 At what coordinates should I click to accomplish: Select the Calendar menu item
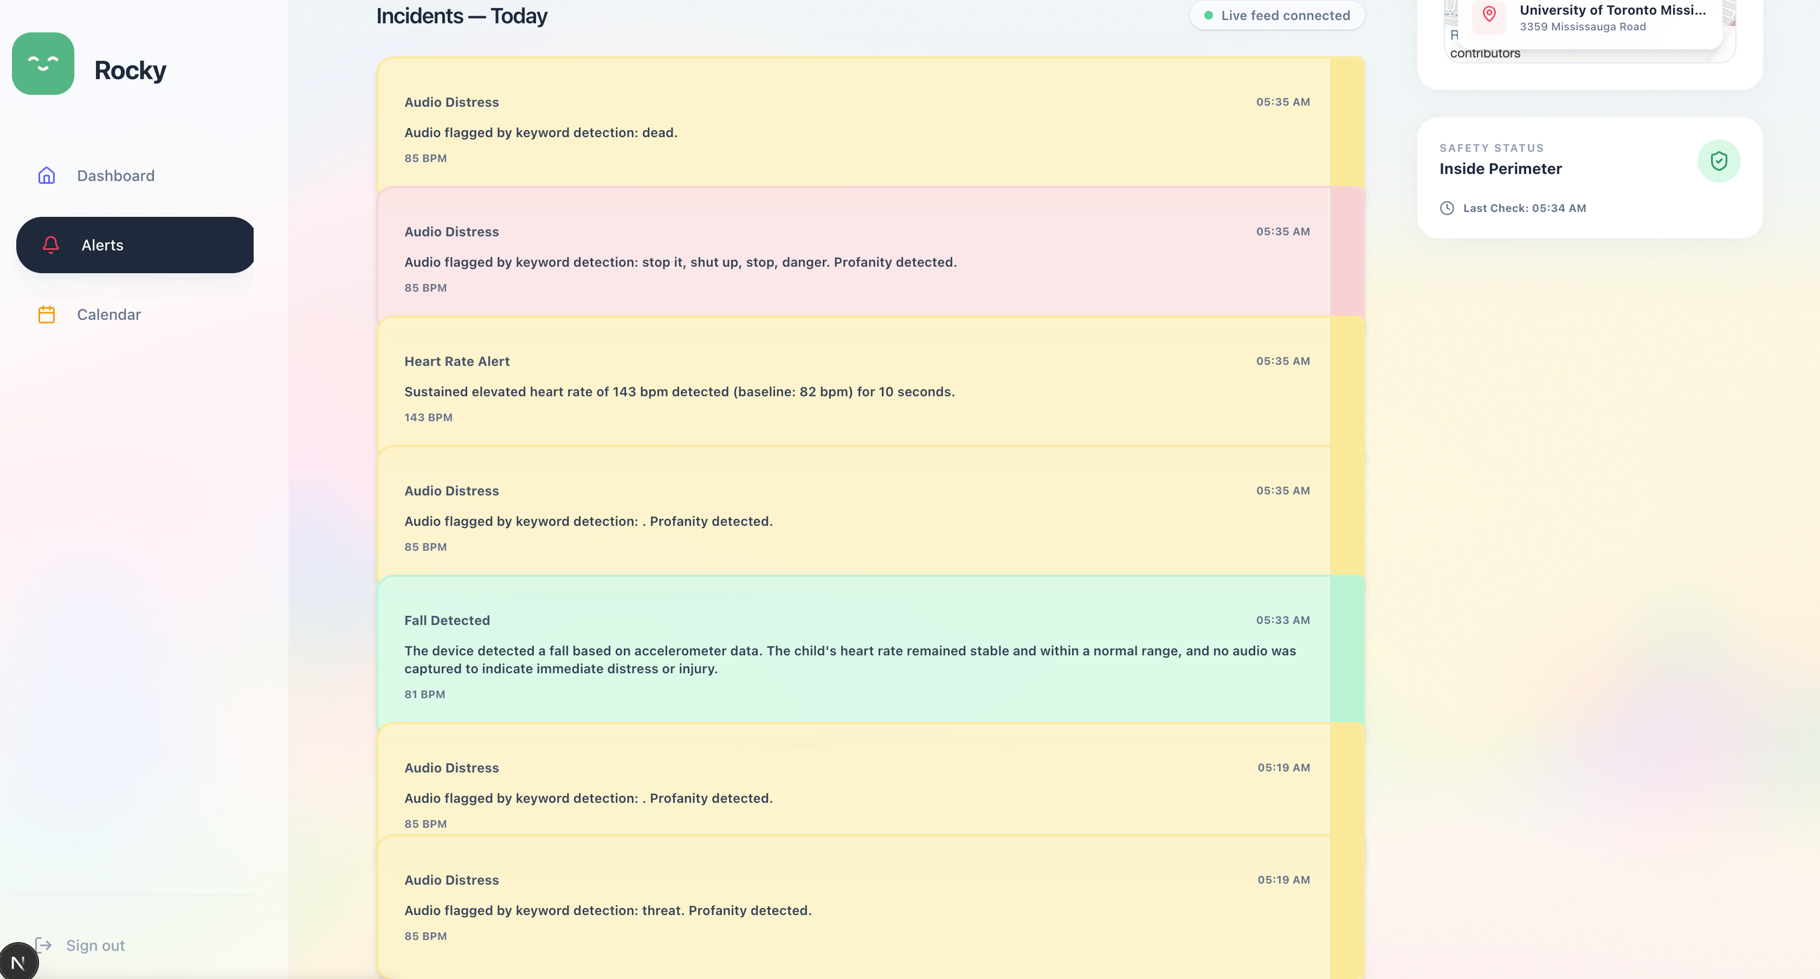tap(109, 314)
